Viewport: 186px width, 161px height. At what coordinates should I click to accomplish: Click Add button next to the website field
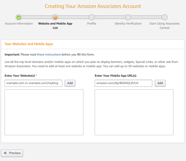tap(70, 83)
